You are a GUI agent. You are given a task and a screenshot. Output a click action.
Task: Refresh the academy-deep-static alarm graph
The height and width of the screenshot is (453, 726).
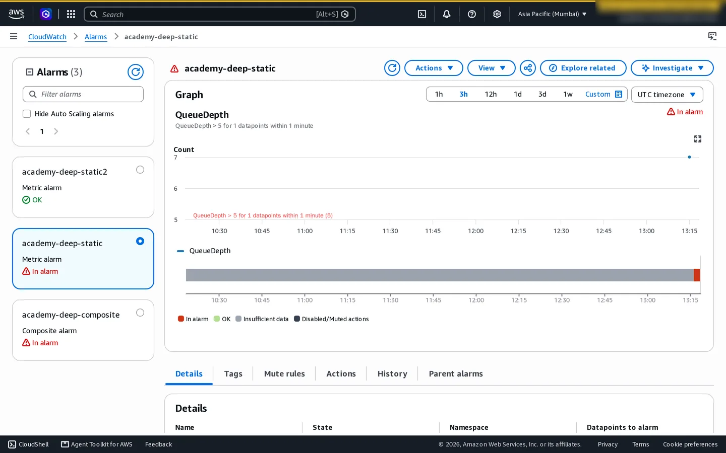[392, 68]
